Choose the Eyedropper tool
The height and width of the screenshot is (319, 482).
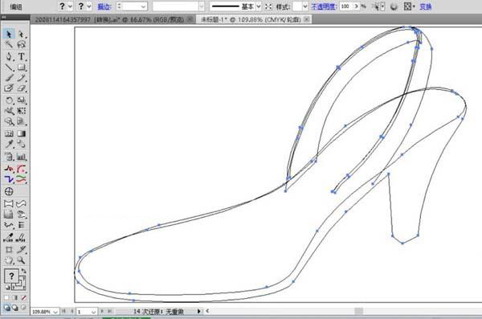click(x=9, y=144)
